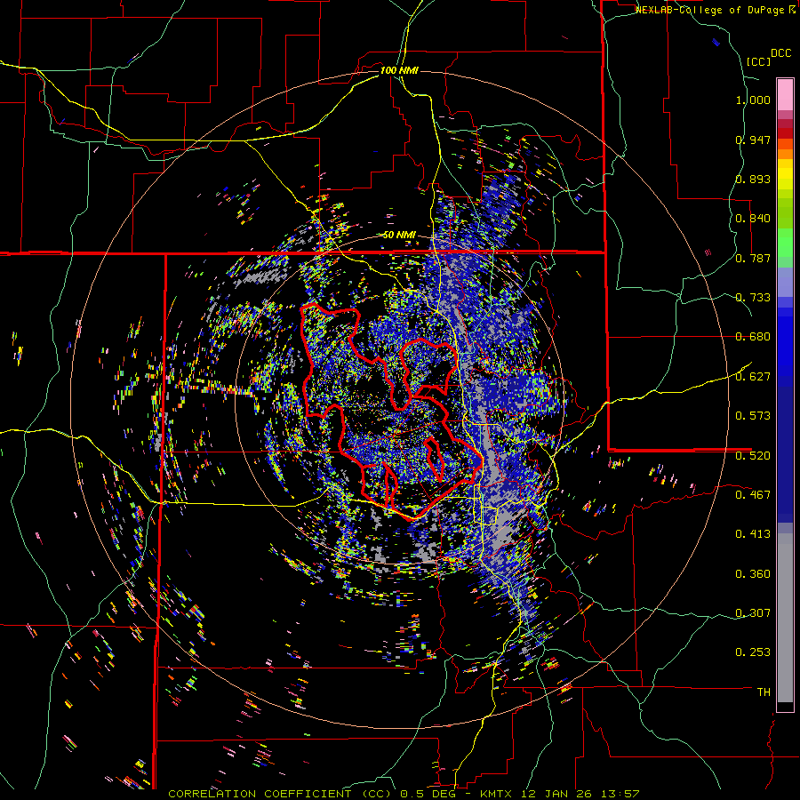Select the 0.413 legend value
Viewport: 800px width, 800px height.
753,534
